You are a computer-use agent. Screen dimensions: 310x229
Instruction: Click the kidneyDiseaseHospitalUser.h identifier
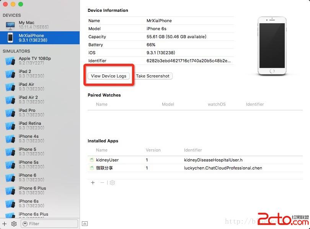[213, 160]
